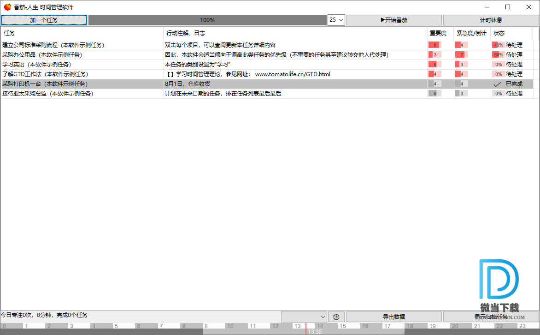Click the 100% progress bar
The height and width of the screenshot is (335, 540).
click(207, 20)
